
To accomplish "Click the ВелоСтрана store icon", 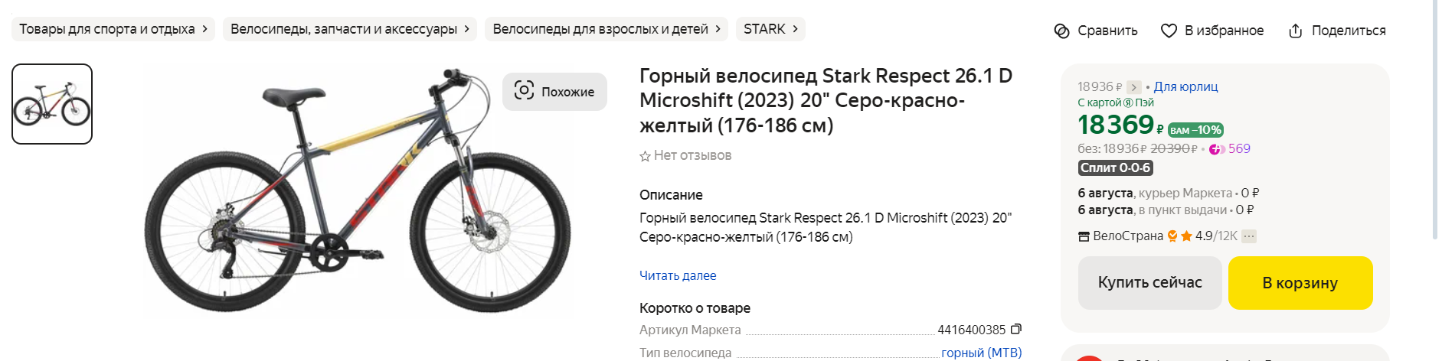I will click(1084, 236).
